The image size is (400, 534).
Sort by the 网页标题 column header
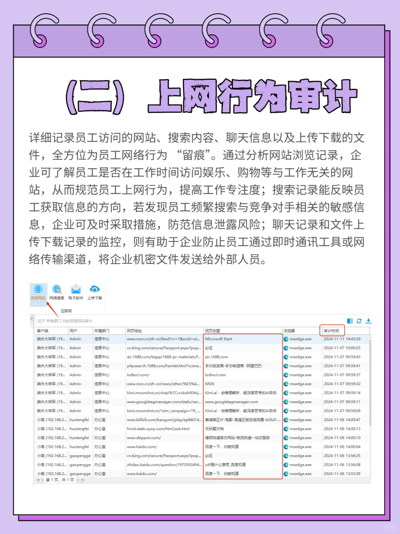(213, 330)
